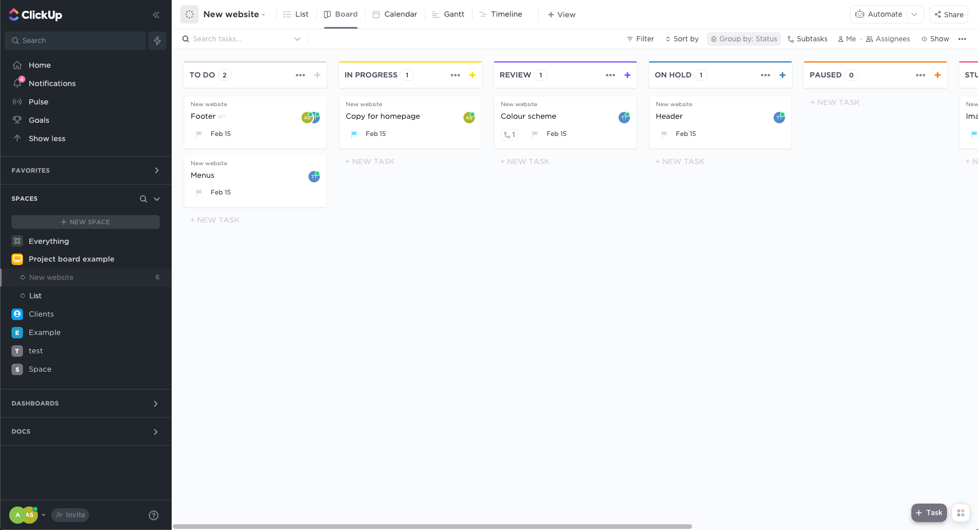The height and width of the screenshot is (530, 978).
Task: Expand the Favorites section
Action: click(x=156, y=170)
